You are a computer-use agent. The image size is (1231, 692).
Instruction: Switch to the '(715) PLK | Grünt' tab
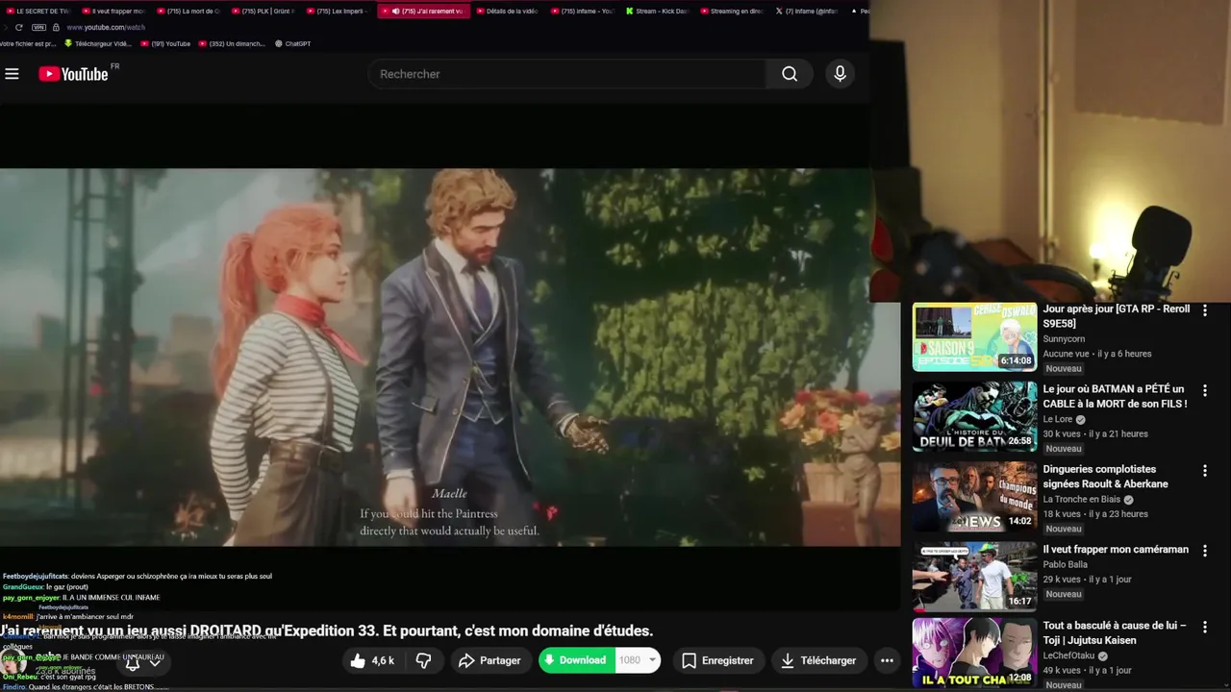(264, 12)
